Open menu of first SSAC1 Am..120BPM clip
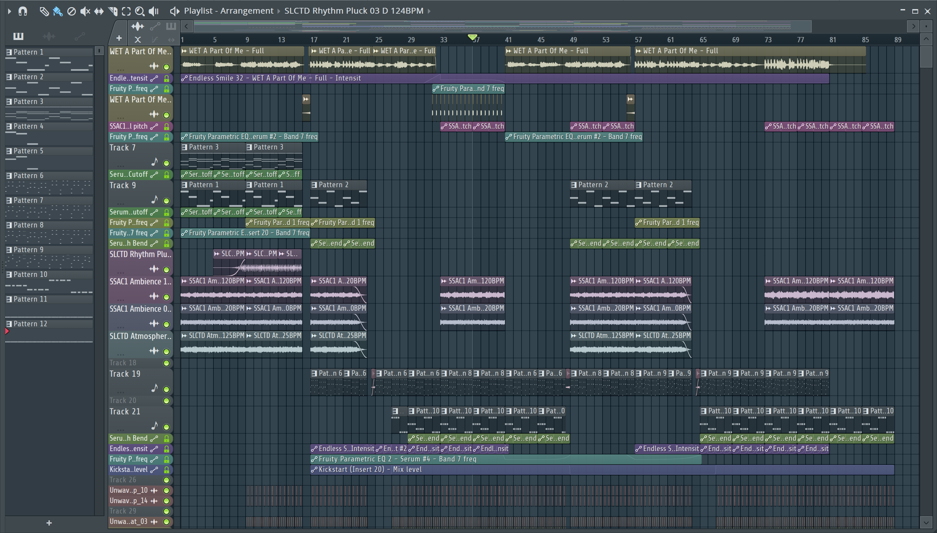The height and width of the screenshot is (533, 937). click(x=184, y=281)
